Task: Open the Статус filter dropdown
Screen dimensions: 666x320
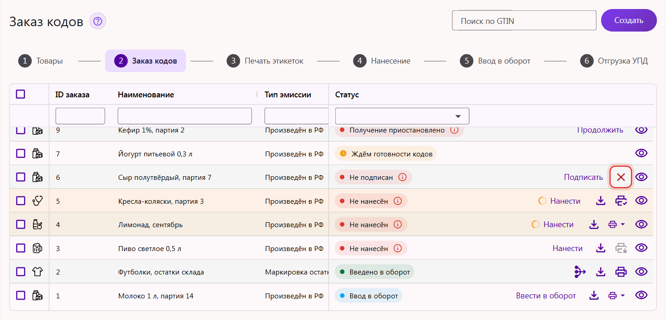Action: (x=402, y=116)
